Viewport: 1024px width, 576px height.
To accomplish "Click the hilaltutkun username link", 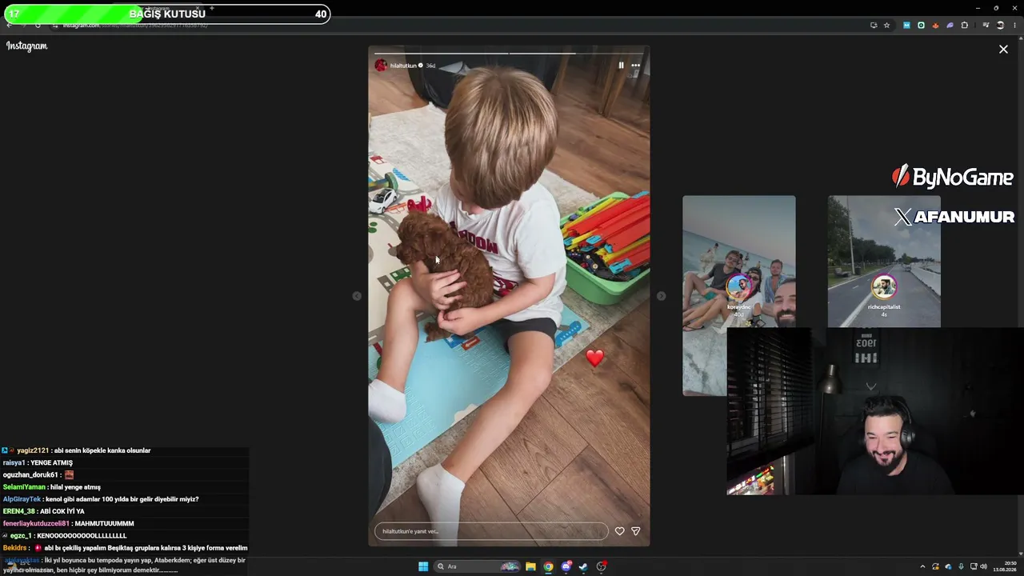I will click(x=403, y=66).
